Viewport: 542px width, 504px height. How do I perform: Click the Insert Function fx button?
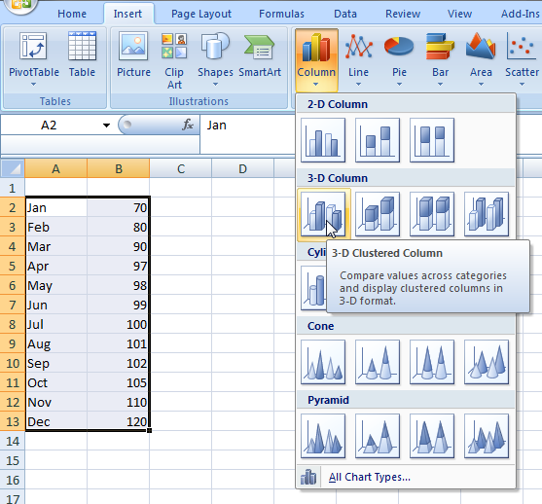pyautogui.click(x=188, y=125)
